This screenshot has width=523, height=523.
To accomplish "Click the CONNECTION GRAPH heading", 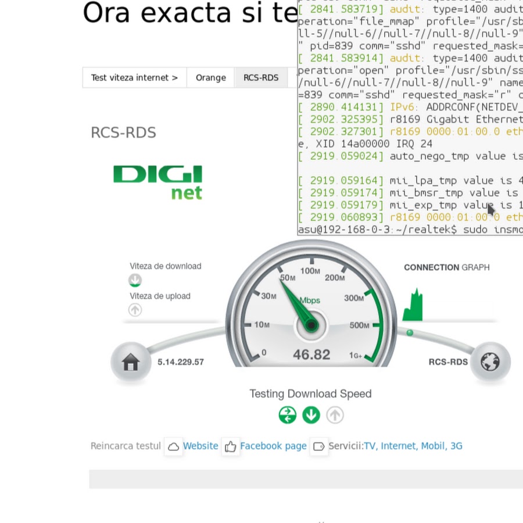I will [447, 267].
